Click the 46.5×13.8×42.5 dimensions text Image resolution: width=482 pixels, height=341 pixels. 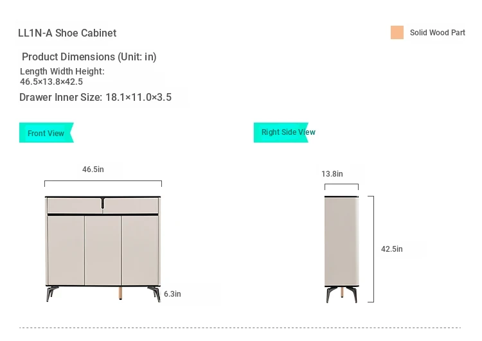[x=51, y=82]
